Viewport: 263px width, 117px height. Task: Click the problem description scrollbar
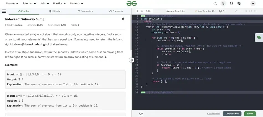pos(131,32)
